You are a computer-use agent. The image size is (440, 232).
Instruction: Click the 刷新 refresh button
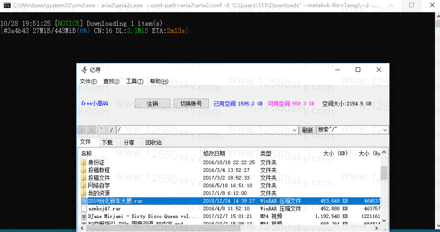pyautogui.click(x=307, y=130)
